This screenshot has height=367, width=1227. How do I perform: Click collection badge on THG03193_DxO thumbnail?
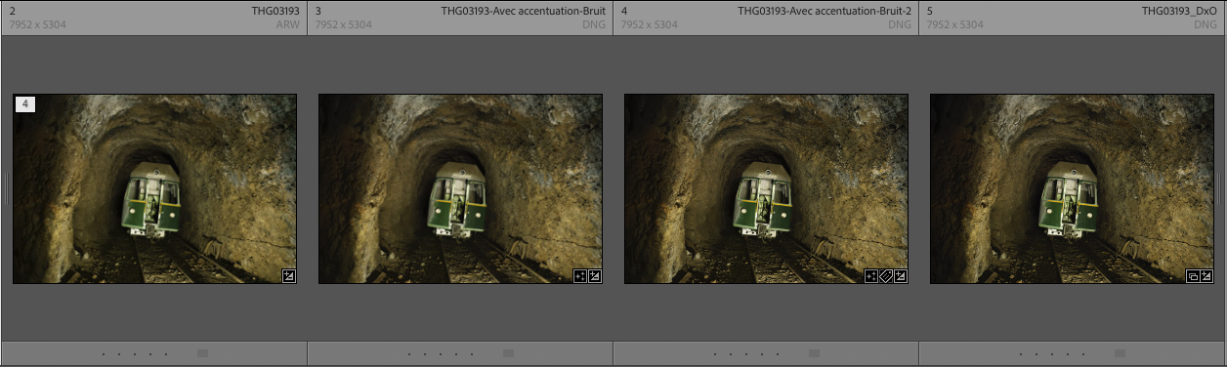click(x=1192, y=276)
